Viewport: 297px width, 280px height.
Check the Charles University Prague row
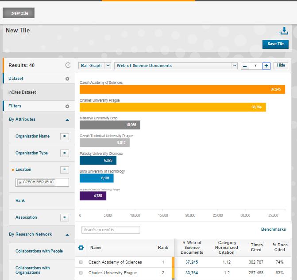(81, 273)
